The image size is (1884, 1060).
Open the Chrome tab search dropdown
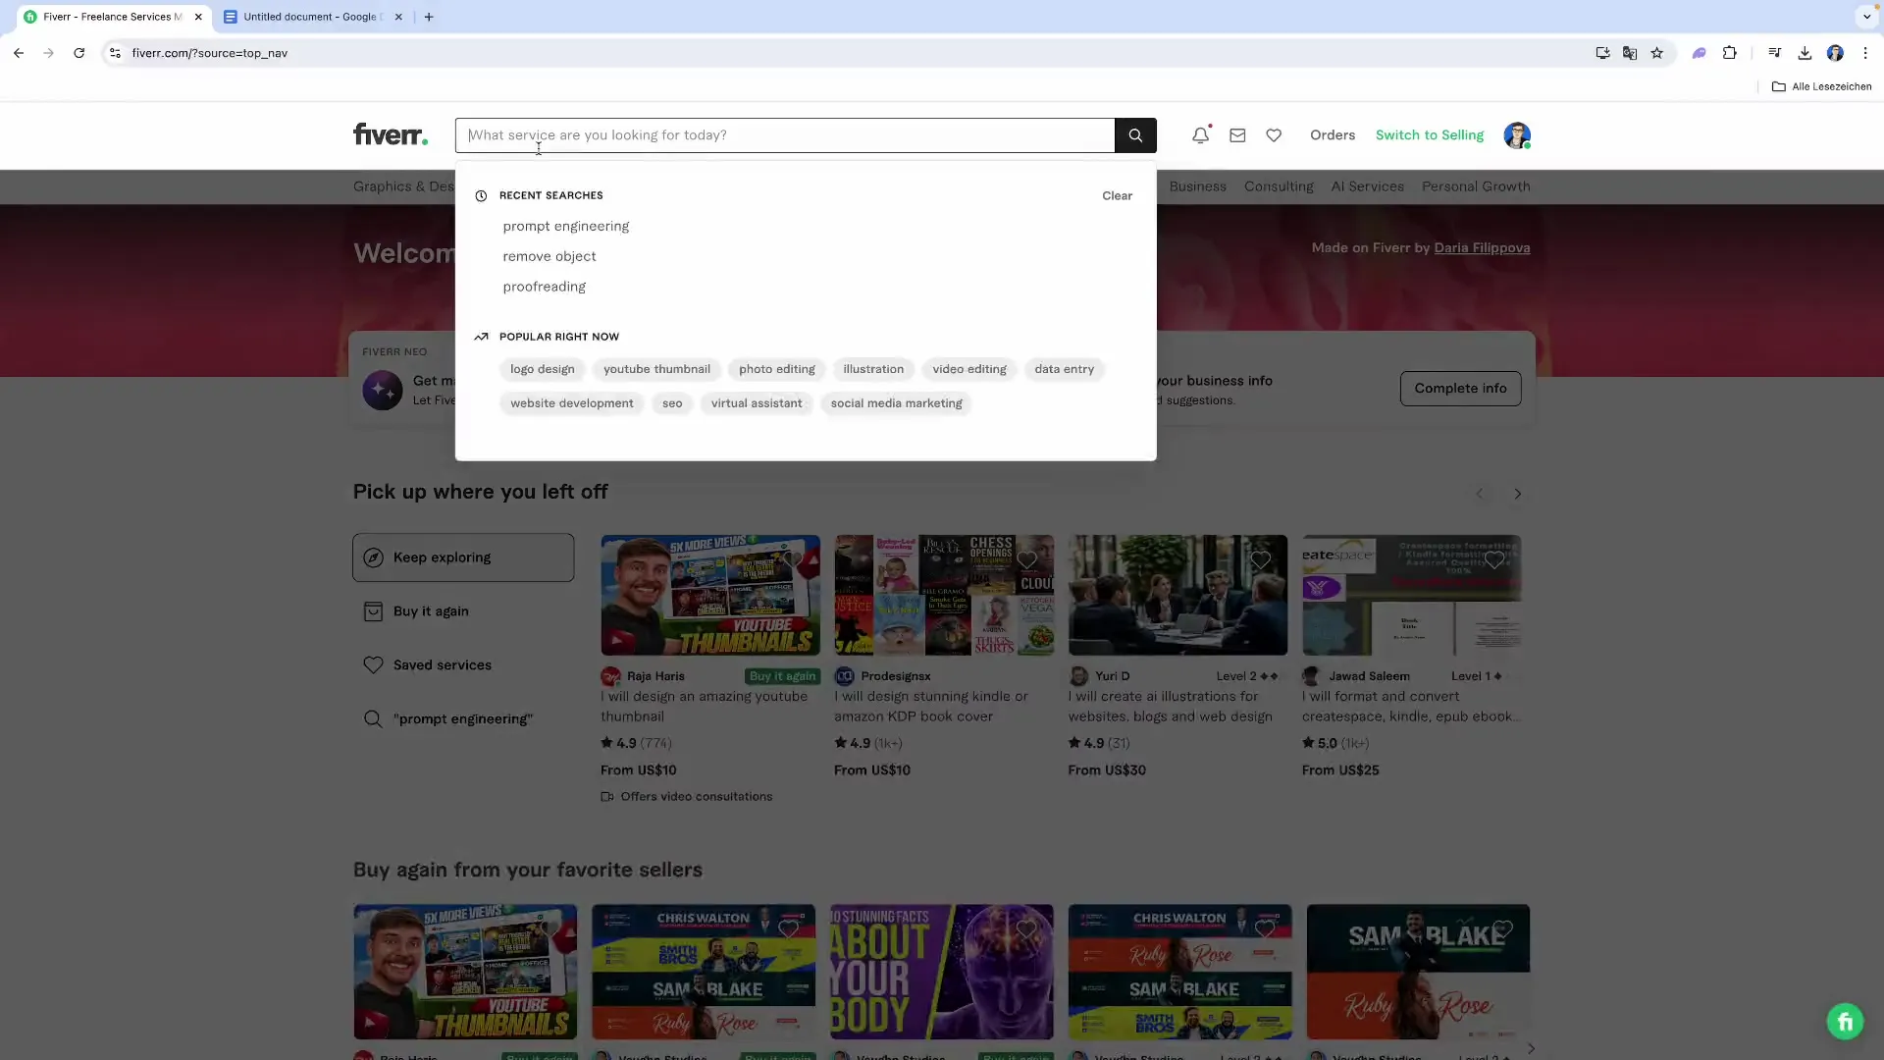pos(1866,17)
